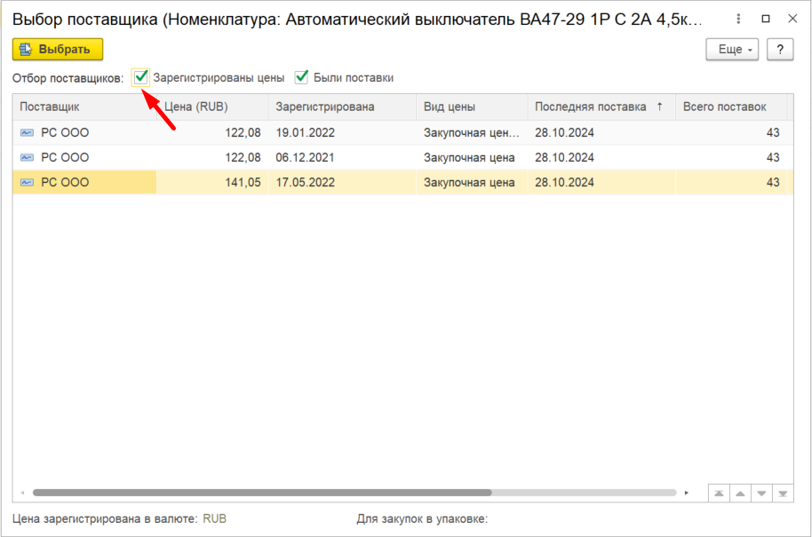Sort by the Поставщик column header
The width and height of the screenshot is (812, 537).
pyautogui.click(x=85, y=107)
